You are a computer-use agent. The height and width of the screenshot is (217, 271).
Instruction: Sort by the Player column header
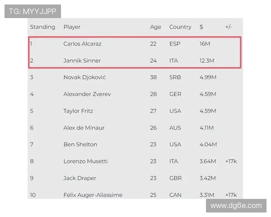(x=72, y=27)
